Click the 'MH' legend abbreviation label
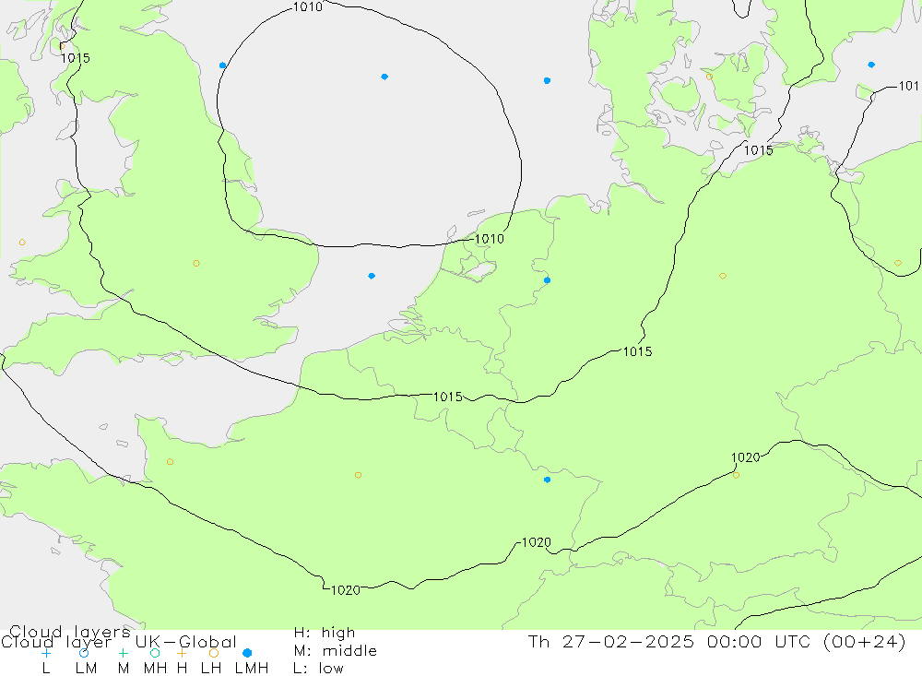The height and width of the screenshot is (676, 922). click(155, 669)
